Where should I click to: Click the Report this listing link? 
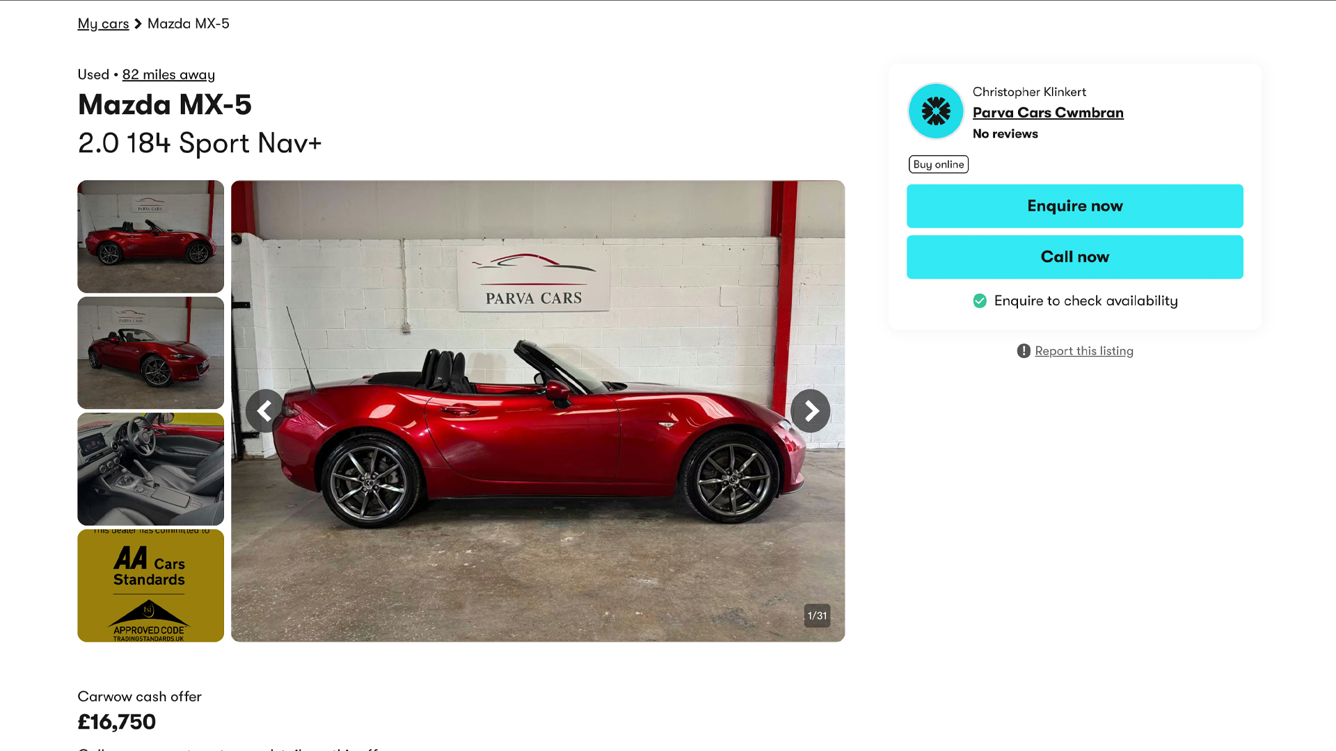click(1084, 351)
